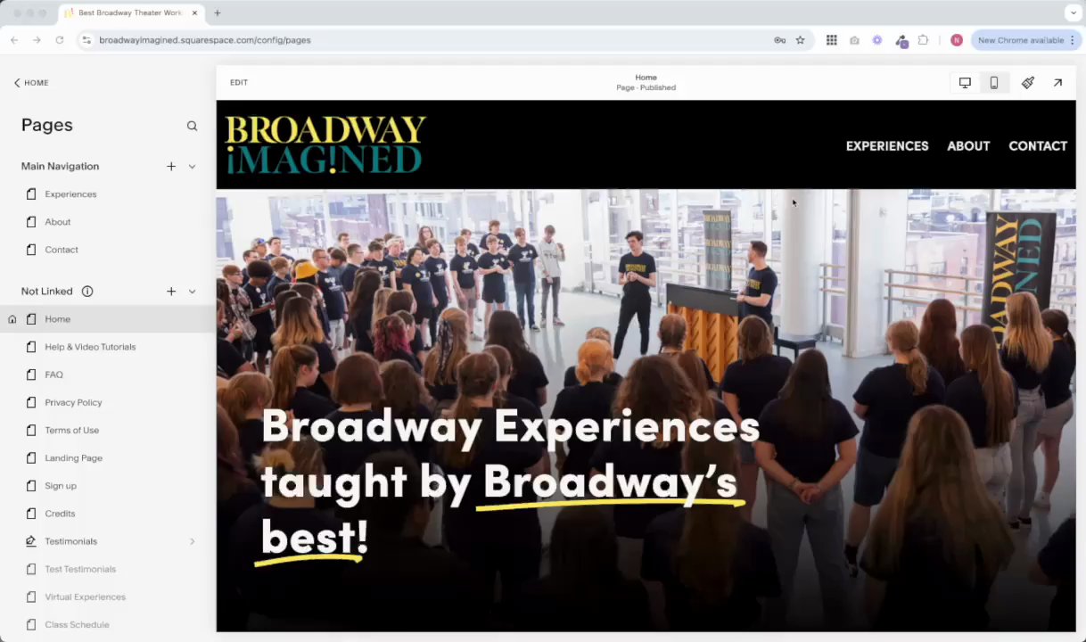Collapse the Main Navigation section

pyautogui.click(x=192, y=166)
